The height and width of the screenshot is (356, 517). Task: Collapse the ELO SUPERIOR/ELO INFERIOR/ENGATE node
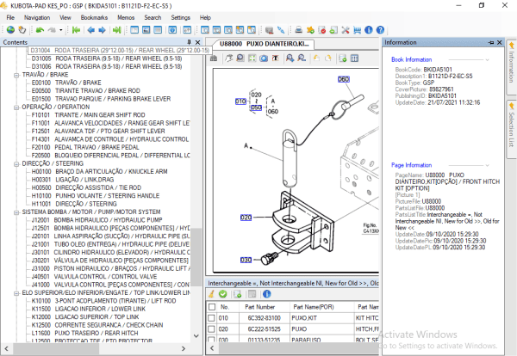[x=16, y=293]
